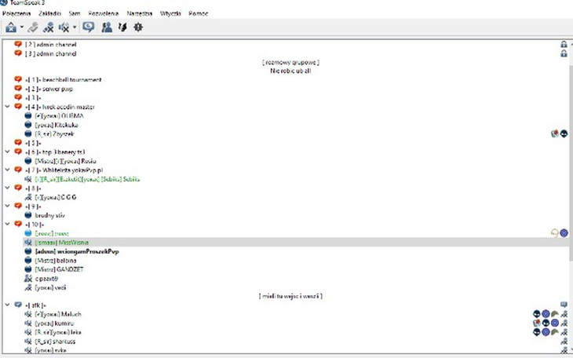The width and height of the screenshot is (573, 358).
Task: Open the Pozwolenia menu
Action: (x=102, y=14)
